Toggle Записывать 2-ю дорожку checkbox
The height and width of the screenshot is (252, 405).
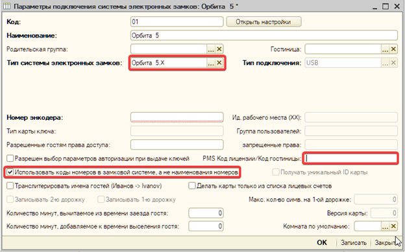pyautogui.click(x=10, y=200)
